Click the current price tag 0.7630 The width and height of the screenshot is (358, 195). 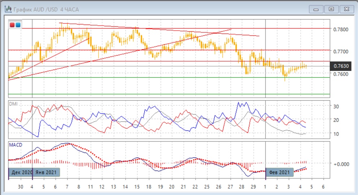click(x=341, y=66)
